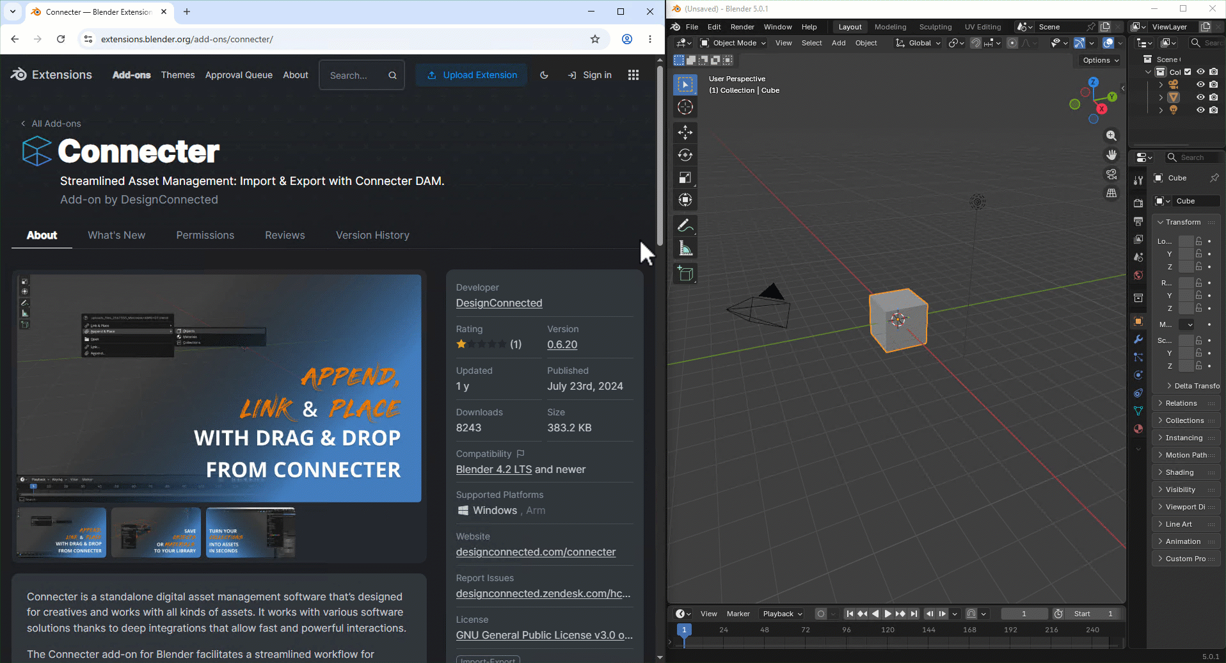Screen dimensions: 1226x663
Task: Collapse the Transform panel
Action: click(1182, 222)
